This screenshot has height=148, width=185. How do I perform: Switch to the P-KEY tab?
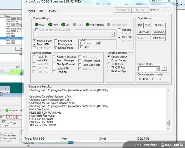53,11
